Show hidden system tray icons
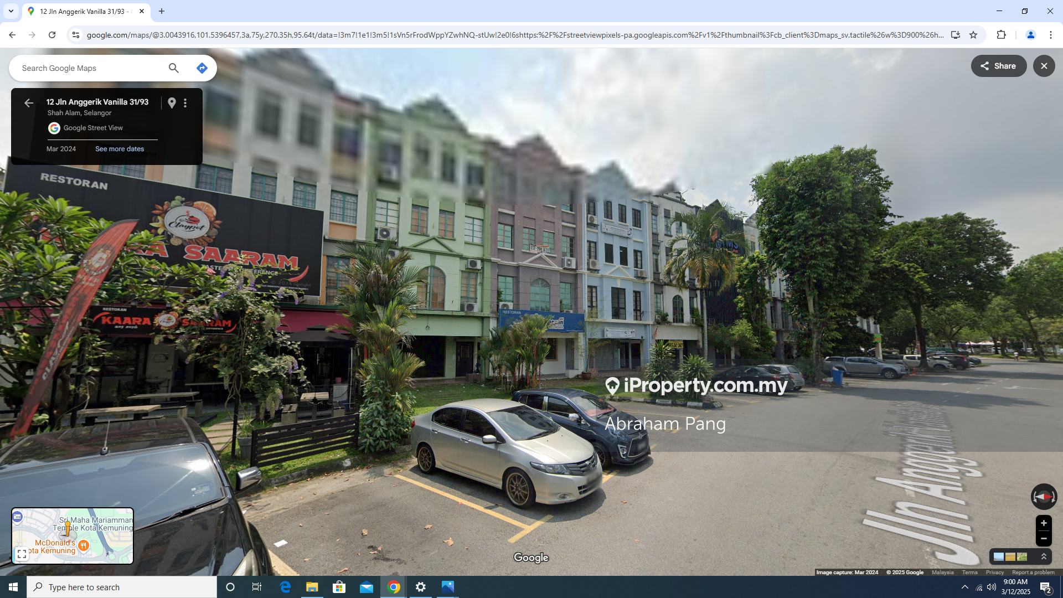1063x598 pixels. 965,587
